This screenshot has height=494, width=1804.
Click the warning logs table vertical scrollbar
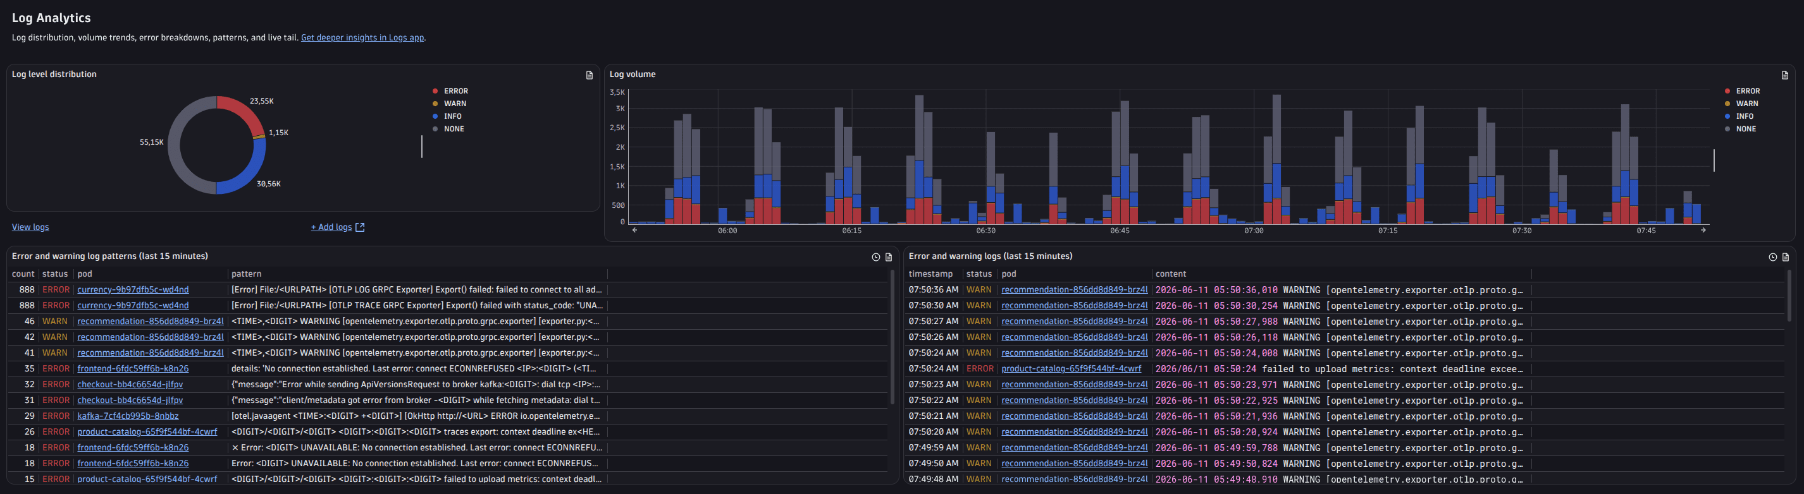[x=1789, y=295]
